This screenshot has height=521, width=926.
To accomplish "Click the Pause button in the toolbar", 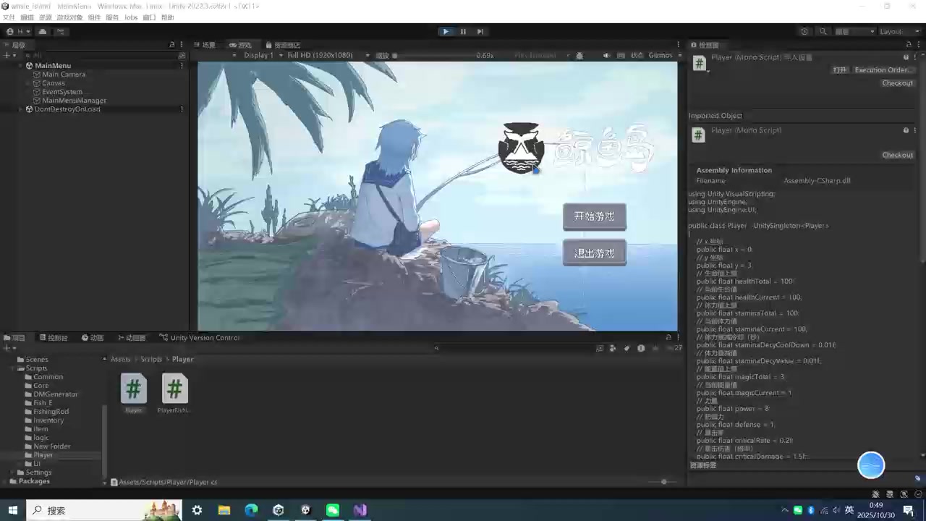I will (463, 32).
